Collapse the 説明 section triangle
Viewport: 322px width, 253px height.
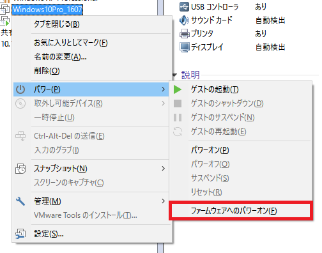point(174,75)
